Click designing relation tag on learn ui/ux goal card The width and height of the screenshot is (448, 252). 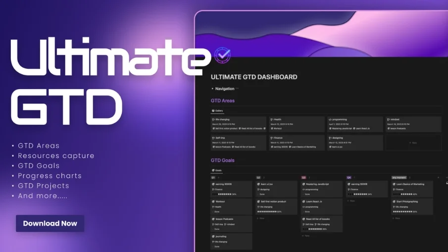263,190
